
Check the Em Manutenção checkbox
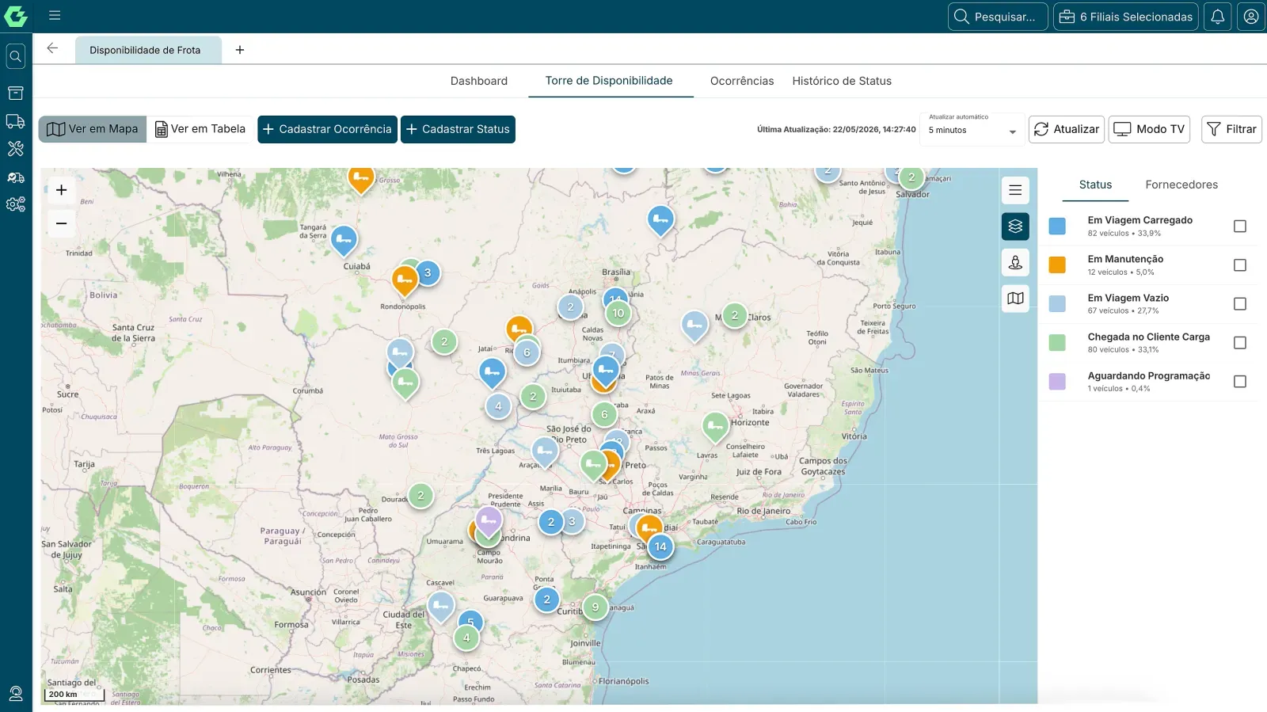(x=1240, y=265)
